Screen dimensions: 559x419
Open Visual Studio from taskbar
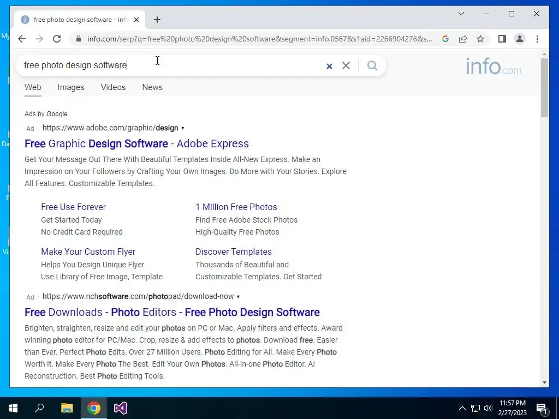click(121, 408)
